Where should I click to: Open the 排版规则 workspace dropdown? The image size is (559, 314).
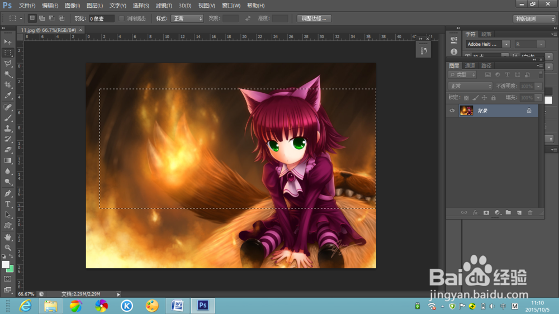tap(534, 18)
